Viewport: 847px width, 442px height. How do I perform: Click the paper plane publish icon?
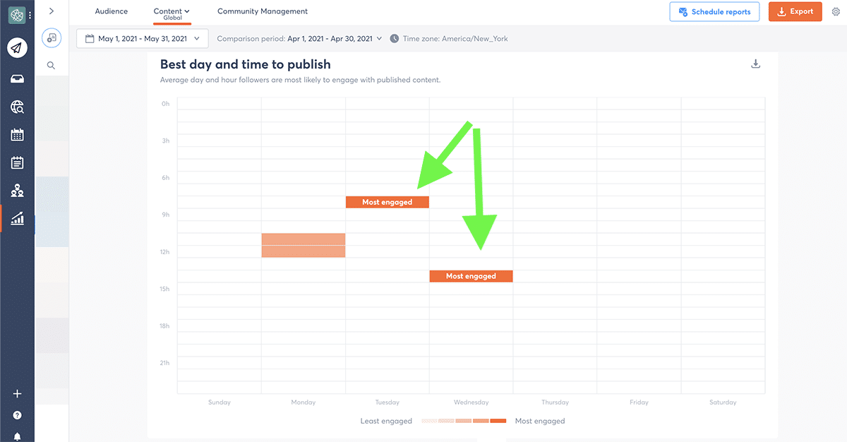[x=18, y=48]
